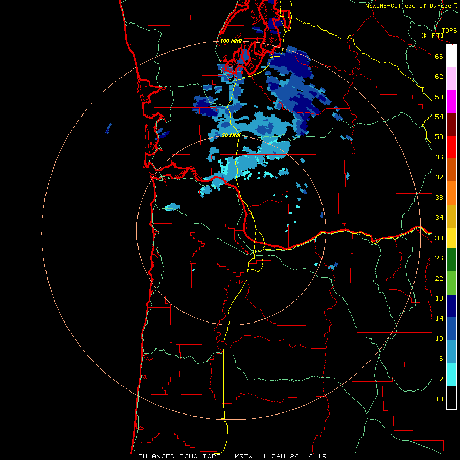Click the legend value 22
Viewport: 460px width, 460px height.
[439, 278]
